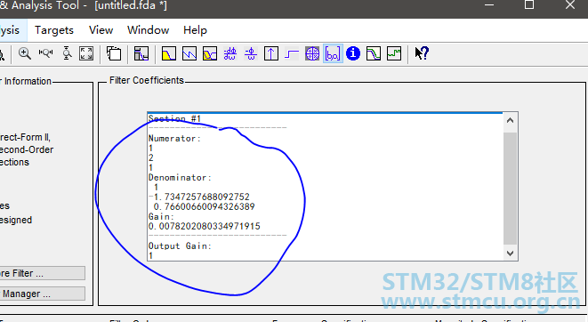Click the 'Gain:' label
Image resolution: width=588 pixels, height=322 pixels.
coord(161,216)
